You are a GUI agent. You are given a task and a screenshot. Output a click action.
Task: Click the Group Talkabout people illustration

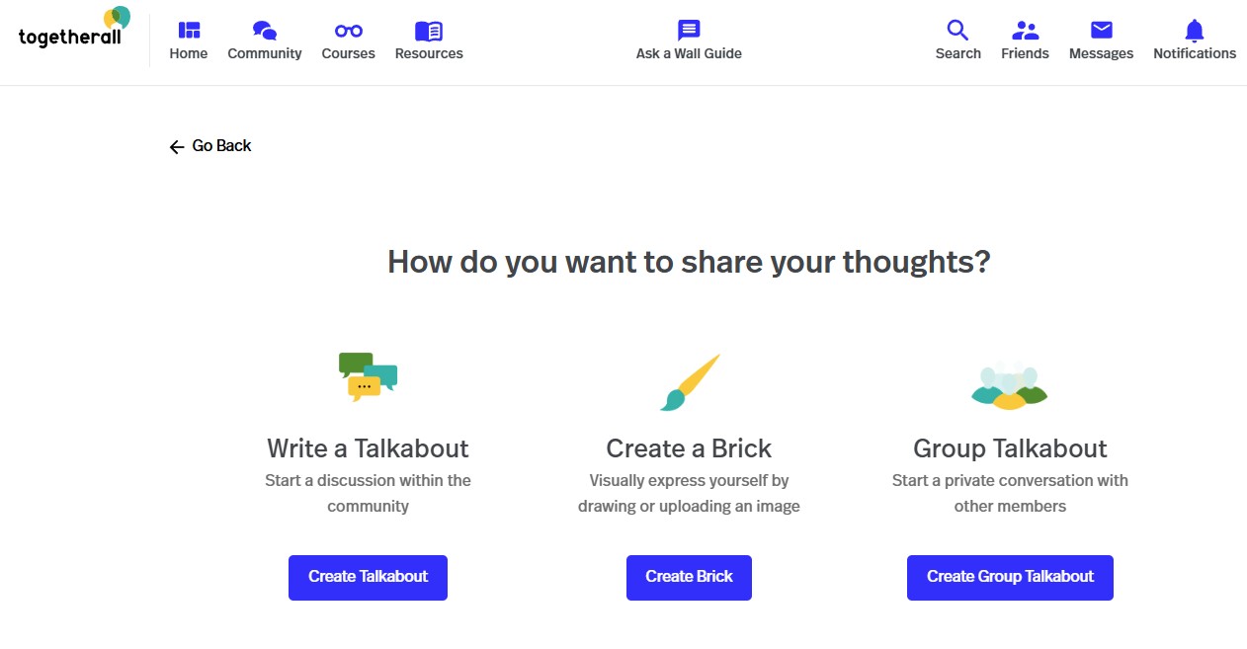[x=1010, y=383]
